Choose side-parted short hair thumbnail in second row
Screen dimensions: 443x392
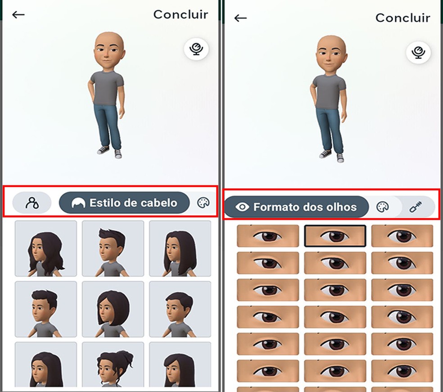pyautogui.click(x=180, y=309)
